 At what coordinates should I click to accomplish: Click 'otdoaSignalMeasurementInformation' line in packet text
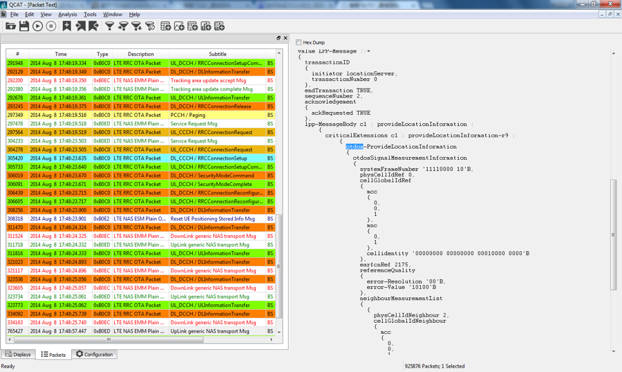[410, 158]
